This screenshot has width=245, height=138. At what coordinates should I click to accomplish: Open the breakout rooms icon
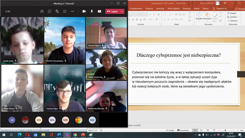click(x=65, y=11)
